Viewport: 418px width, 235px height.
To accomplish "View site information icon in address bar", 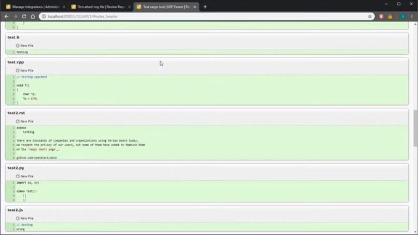I will (44, 16).
